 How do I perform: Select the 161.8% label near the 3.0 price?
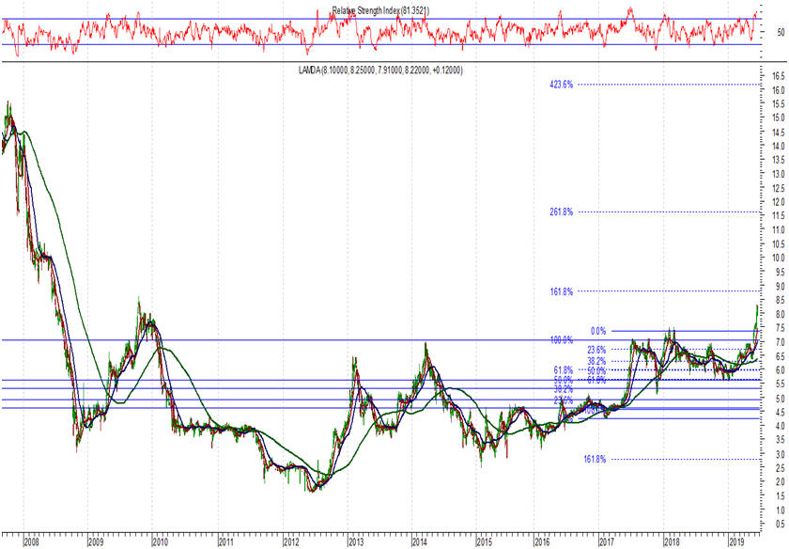click(x=595, y=460)
